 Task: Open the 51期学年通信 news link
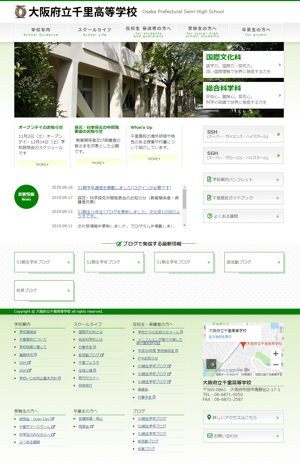coord(124,188)
